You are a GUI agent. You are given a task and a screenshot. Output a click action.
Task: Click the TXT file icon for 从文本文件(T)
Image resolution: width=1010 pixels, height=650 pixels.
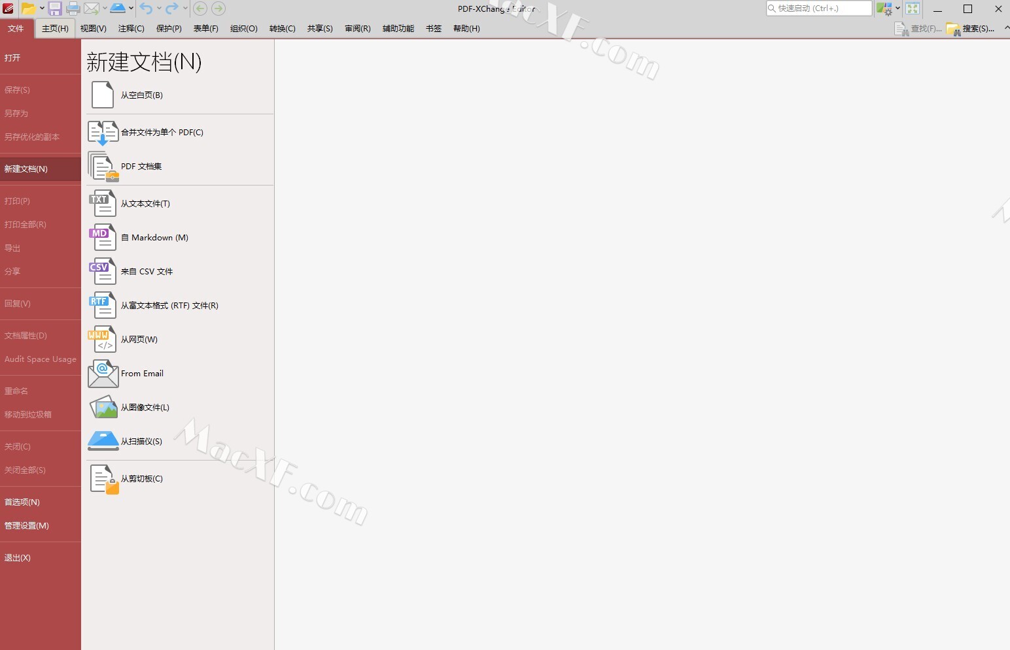click(103, 203)
